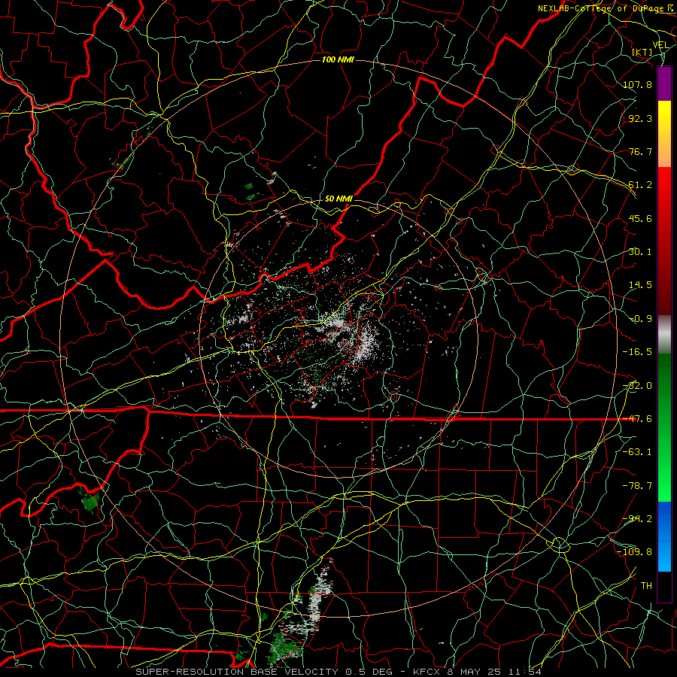Click the -32.0 legend value
The width and height of the screenshot is (677, 677).
(637, 386)
